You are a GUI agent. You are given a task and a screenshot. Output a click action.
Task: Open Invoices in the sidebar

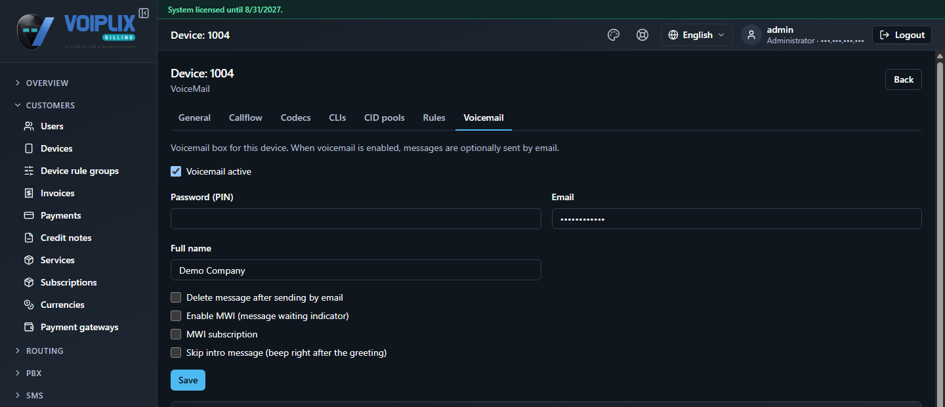pyautogui.click(x=57, y=193)
